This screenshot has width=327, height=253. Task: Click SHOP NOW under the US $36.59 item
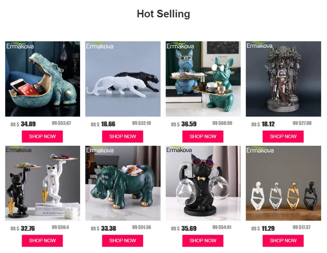pos(203,136)
